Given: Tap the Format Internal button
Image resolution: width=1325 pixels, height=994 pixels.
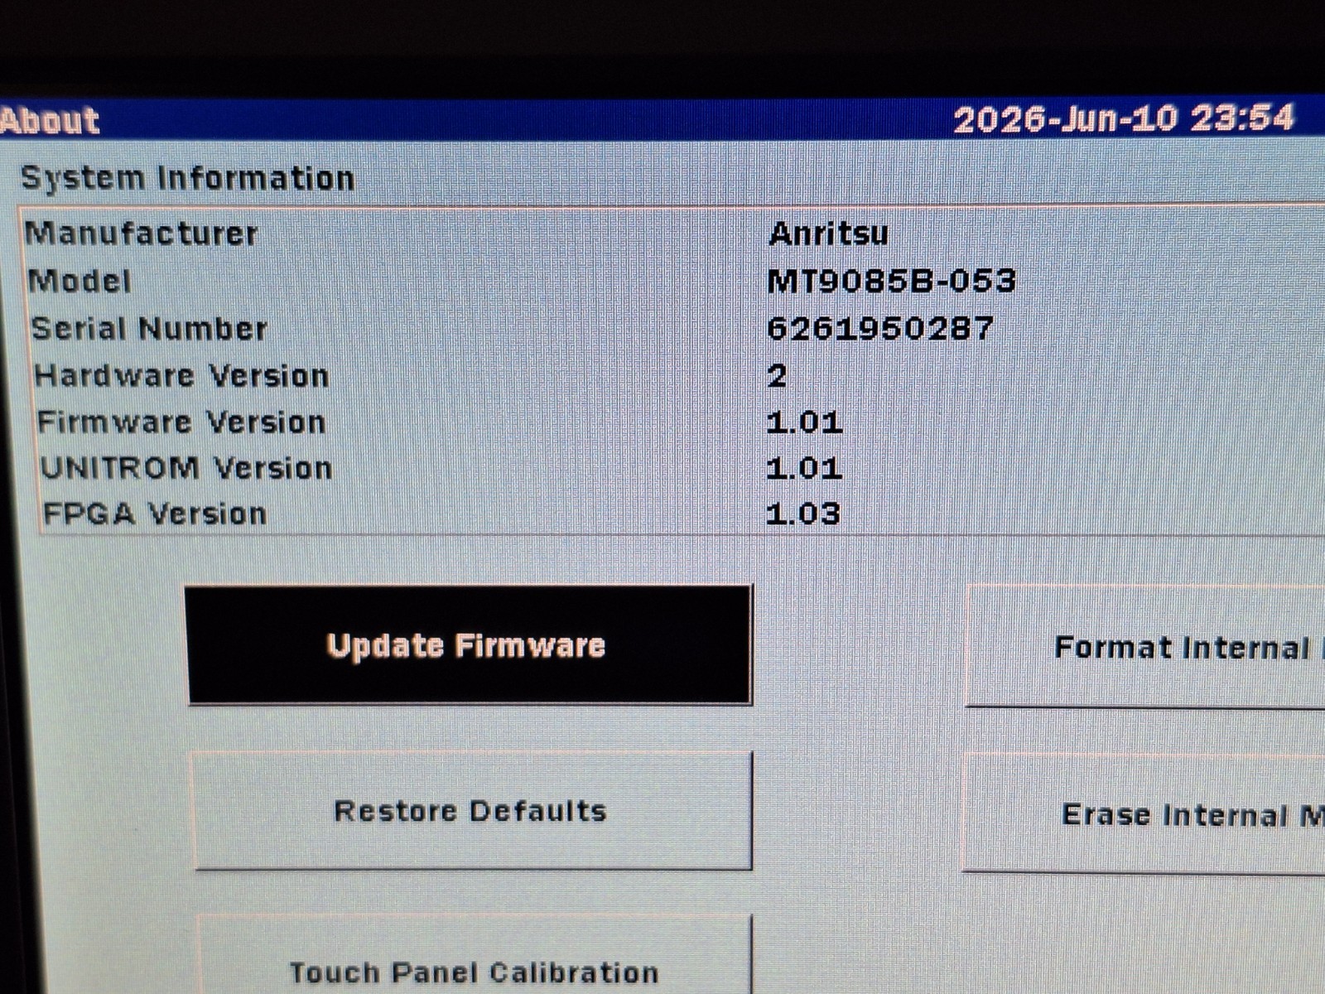Looking at the screenshot, I should (1145, 646).
